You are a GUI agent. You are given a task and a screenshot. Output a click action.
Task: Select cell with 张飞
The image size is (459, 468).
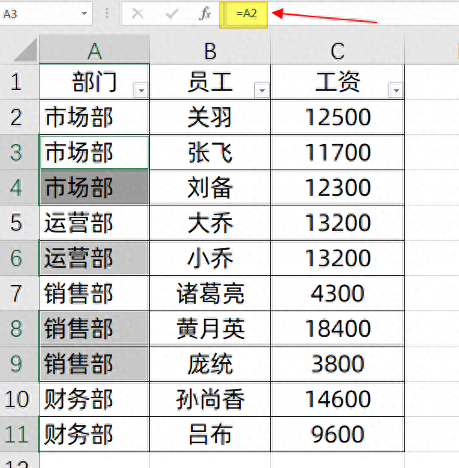[210, 152]
